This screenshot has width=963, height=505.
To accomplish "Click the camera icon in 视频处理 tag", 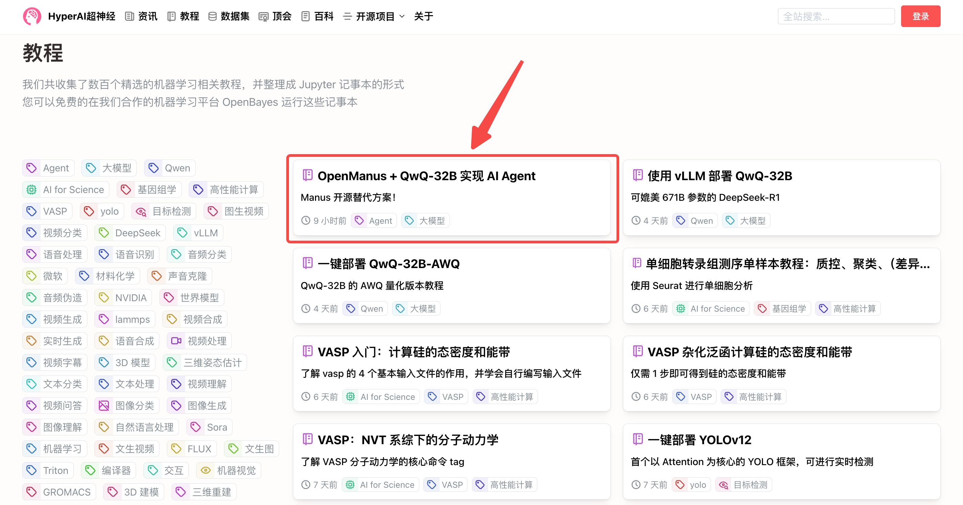I will coord(176,341).
